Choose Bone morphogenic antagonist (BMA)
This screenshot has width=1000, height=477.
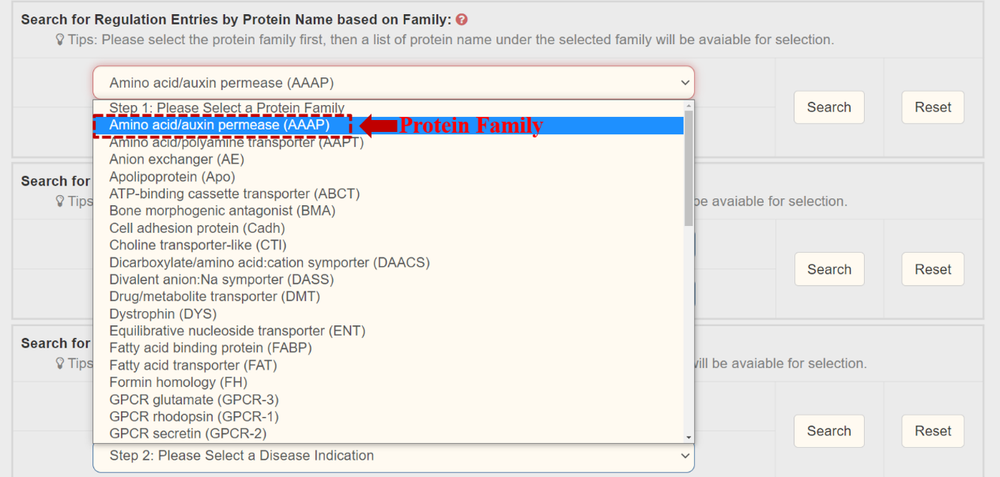click(x=222, y=211)
